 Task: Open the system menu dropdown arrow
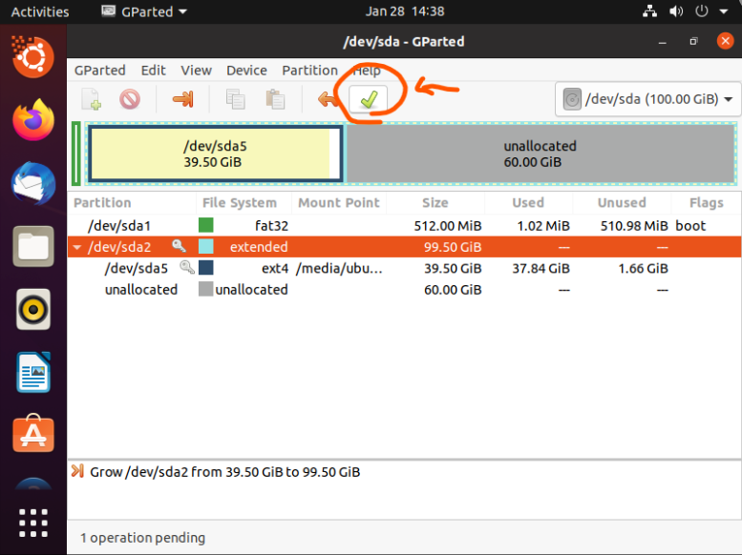click(x=724, y=11)
